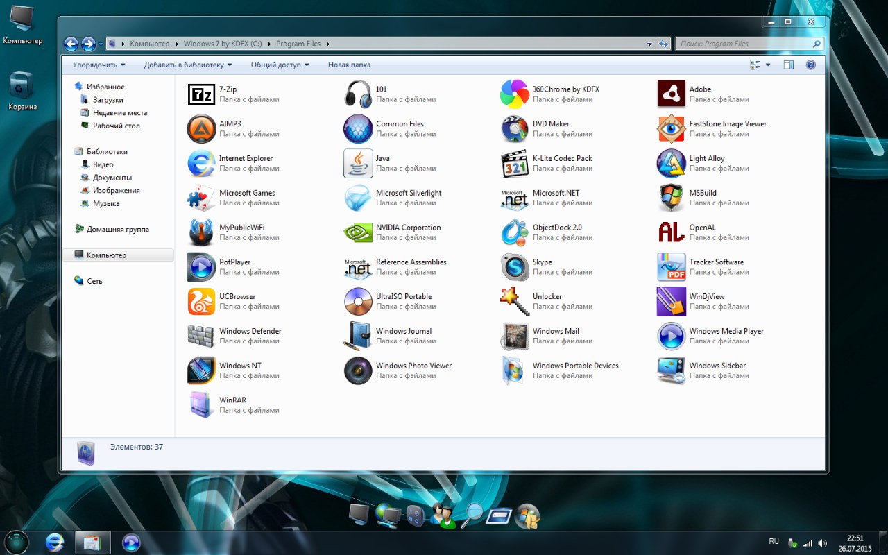Select the 360Chrome by KDFX folder icon
Image resolution: width=888 pixels, height=555 pixels.
click(515, 94)
